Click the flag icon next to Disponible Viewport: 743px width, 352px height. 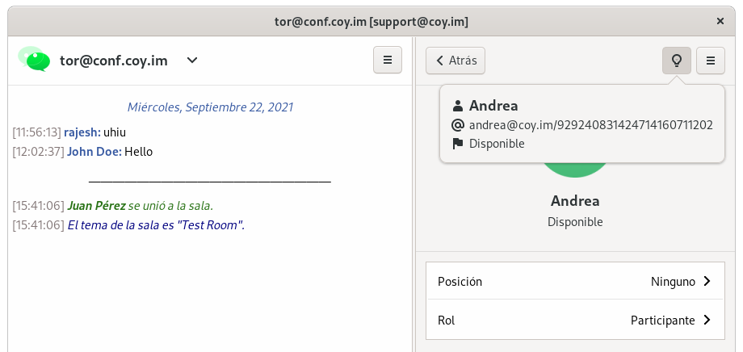(458, 144)
